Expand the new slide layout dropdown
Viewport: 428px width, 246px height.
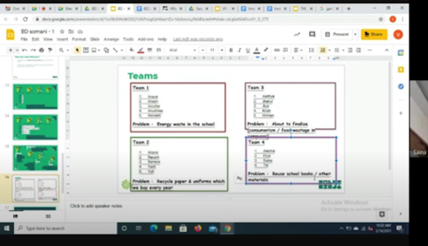click(17, 50)
